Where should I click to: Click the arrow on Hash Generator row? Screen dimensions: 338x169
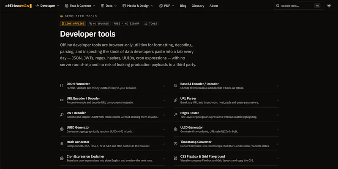point(164,144)
